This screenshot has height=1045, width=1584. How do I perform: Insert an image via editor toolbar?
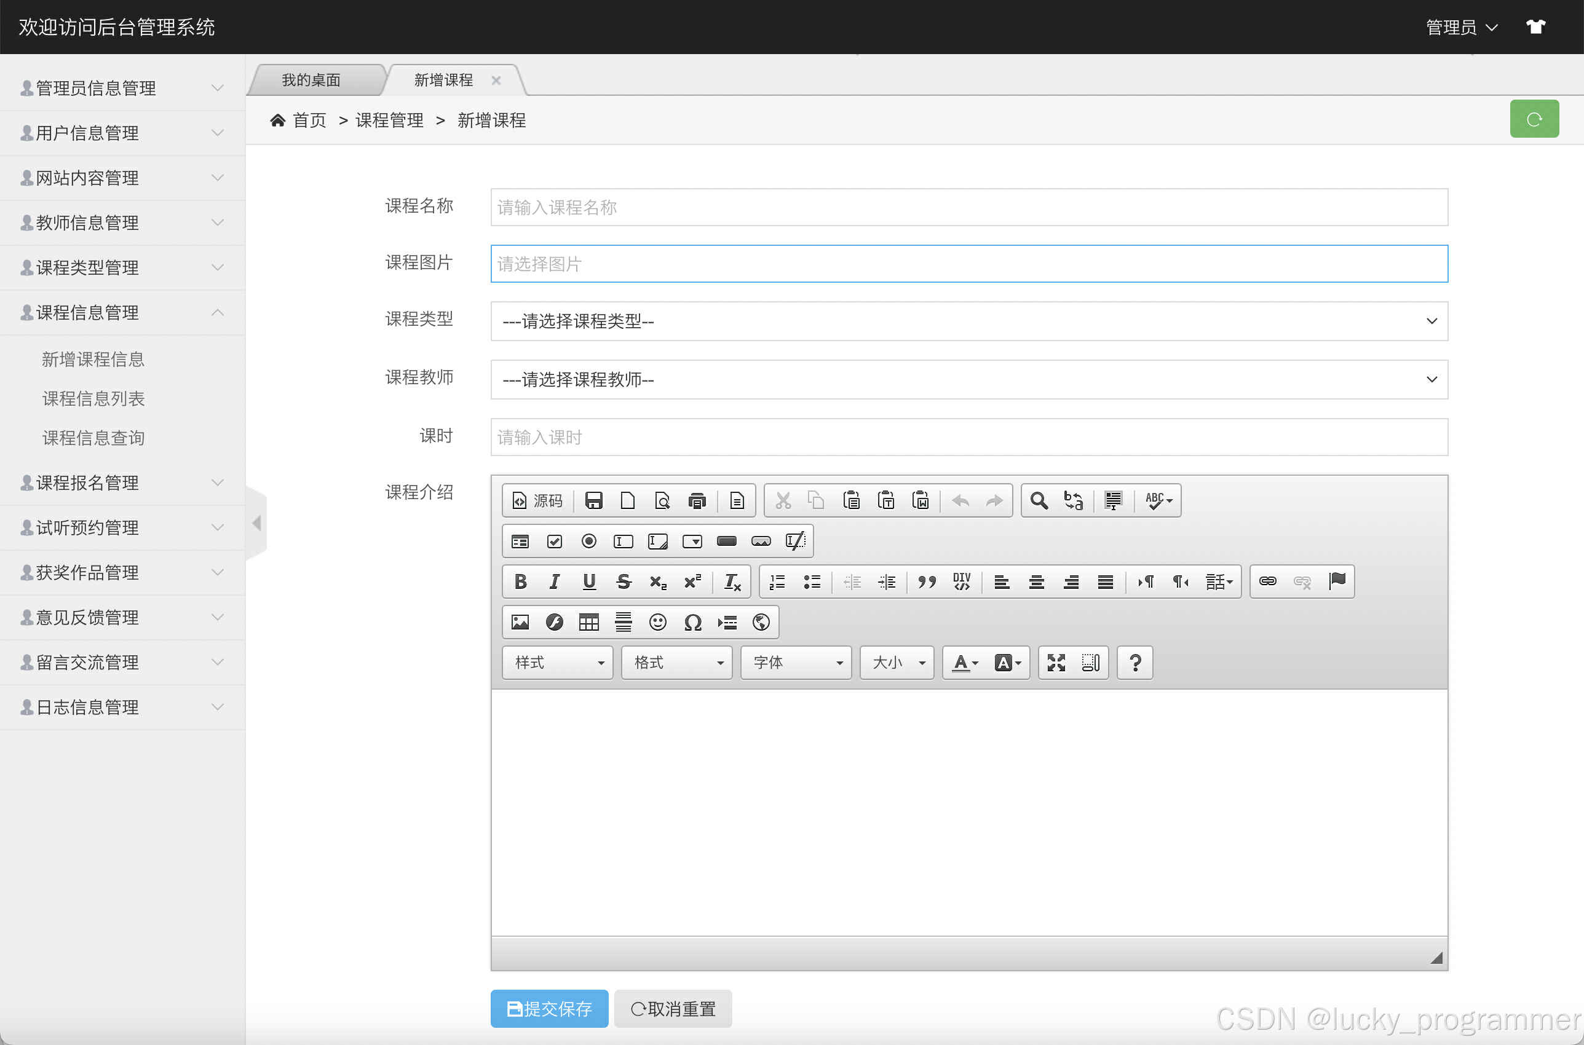[520, 623]
